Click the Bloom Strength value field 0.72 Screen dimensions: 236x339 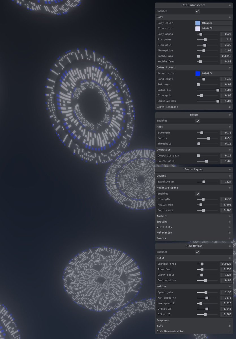226,133
